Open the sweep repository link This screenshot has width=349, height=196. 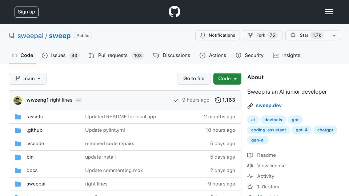(x=60, y=36)
